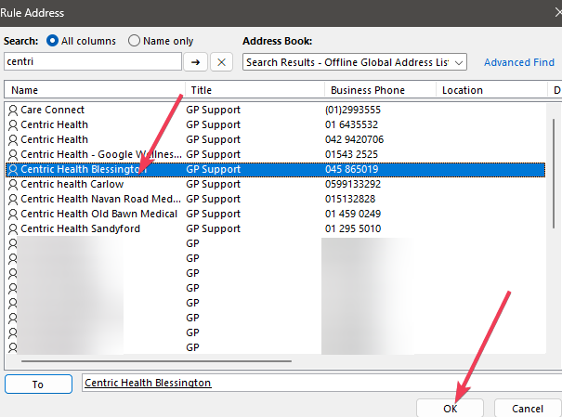562x417 pixels.
Task: Click contact icon beside Centric health Carlow
Action: tap(13, 184)
